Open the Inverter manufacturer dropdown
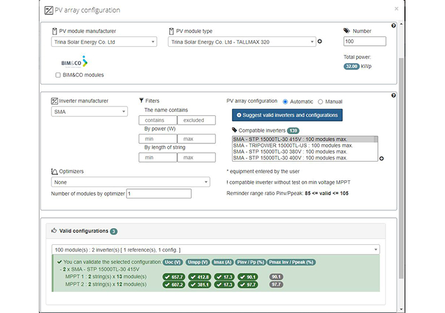Viewport: 445px width, 313px height. (89, 111)
